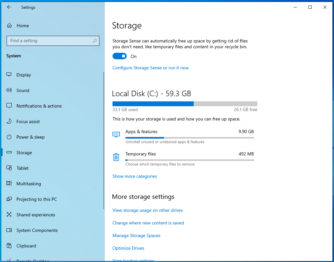334x262 pixels.
Task: Click the Apps & features usage bar
Action: (x=190, y=138)
